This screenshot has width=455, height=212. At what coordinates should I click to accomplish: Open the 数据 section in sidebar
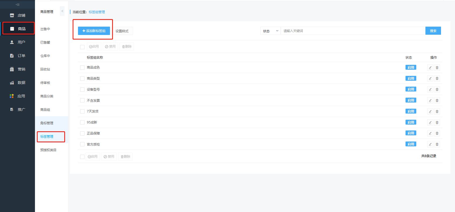(x=17, y=83)
